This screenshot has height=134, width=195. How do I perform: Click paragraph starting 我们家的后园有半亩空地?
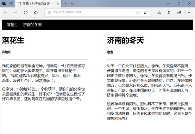tap(44, 73)
